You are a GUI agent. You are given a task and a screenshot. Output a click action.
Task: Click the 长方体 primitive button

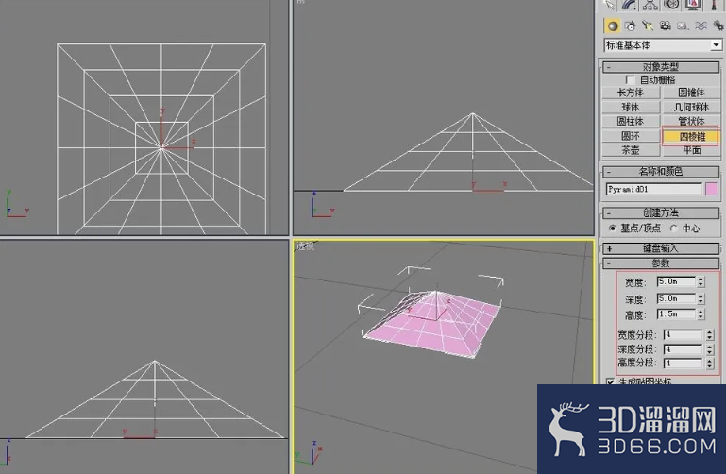pos(631,93)
